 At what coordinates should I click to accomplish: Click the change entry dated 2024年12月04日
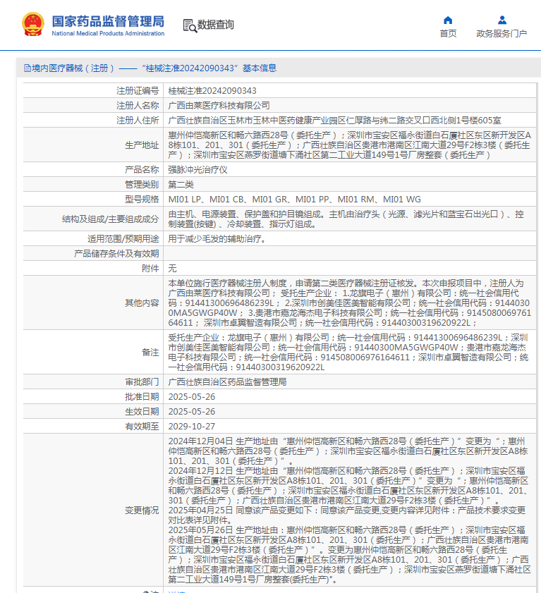coord(348,451)
